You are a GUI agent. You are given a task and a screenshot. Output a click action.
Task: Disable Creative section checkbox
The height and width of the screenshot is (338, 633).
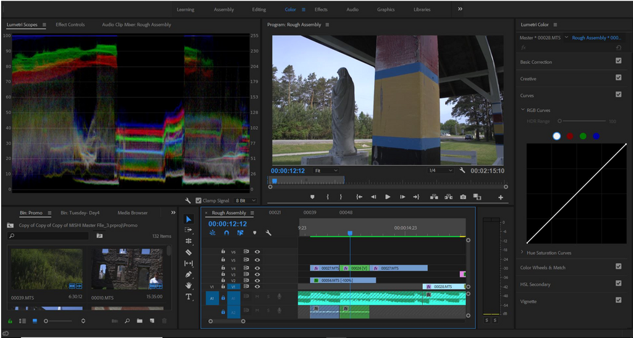tap(618, 77)
